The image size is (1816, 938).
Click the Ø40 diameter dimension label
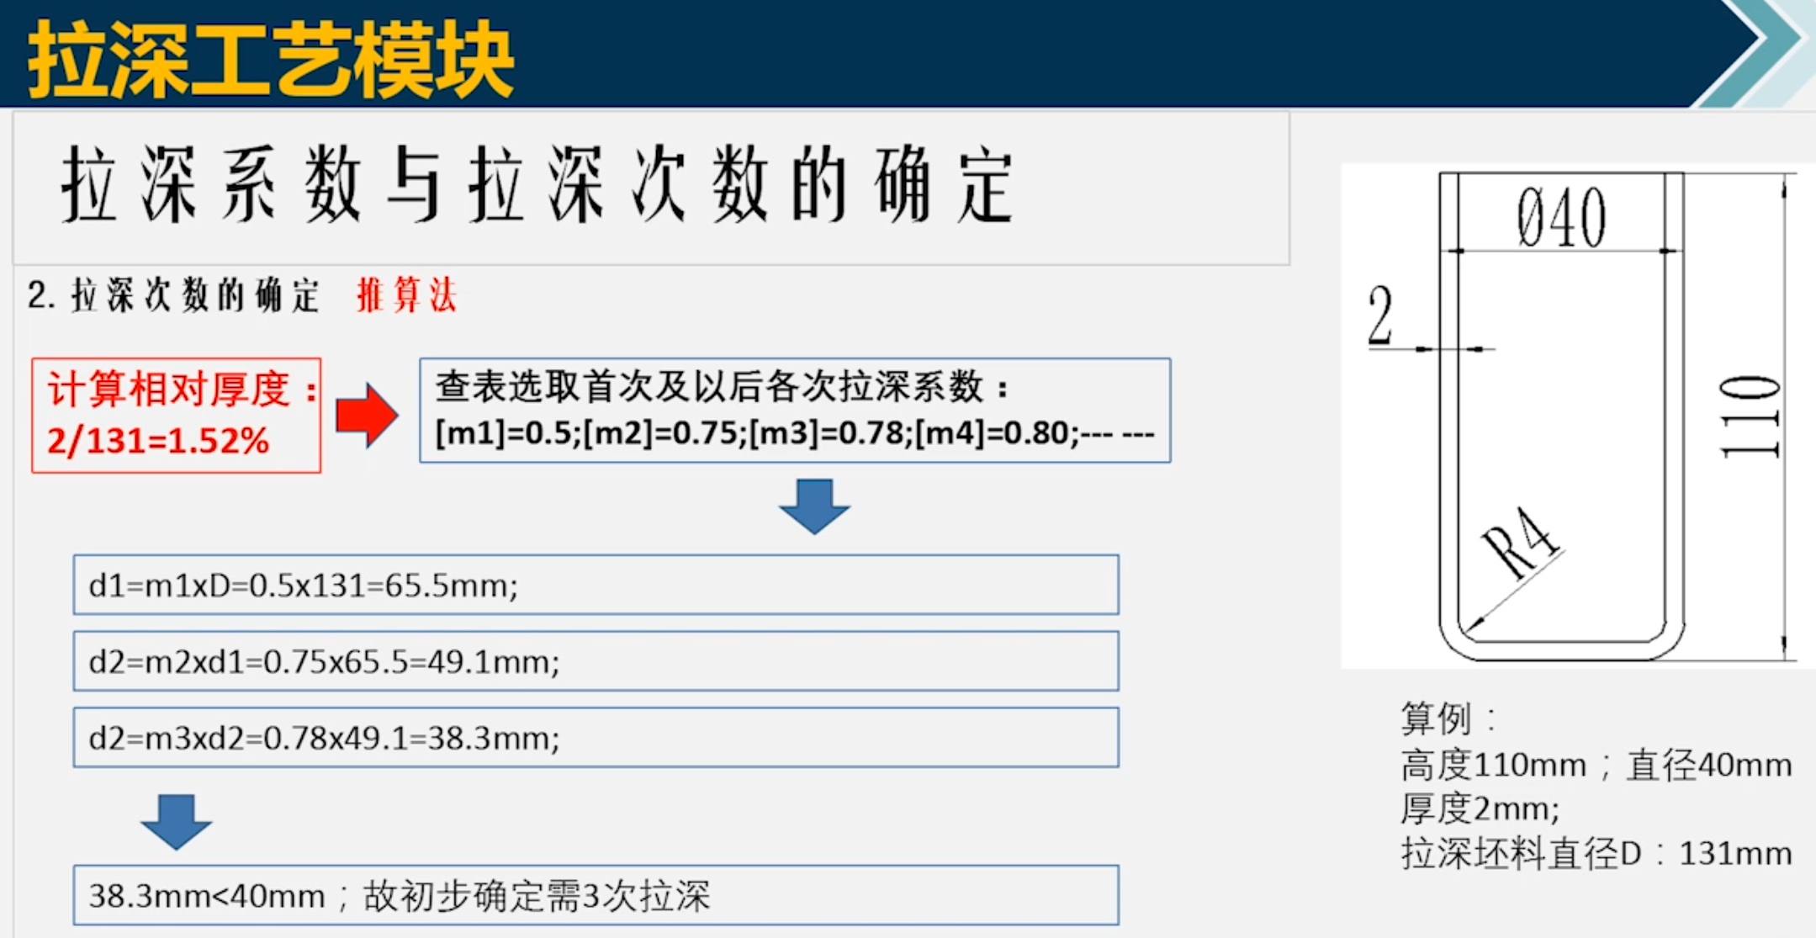click(x=1561, y=218)
